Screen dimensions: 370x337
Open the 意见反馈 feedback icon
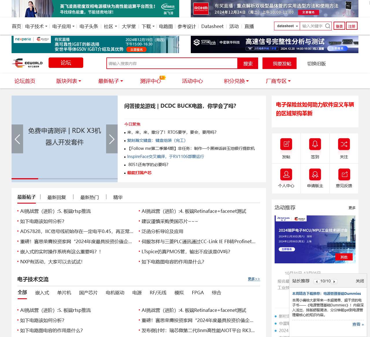[x=344, y=174]
